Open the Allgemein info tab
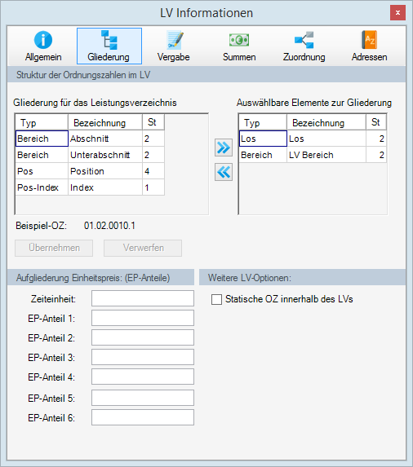The image size is (413, 467). [x=43, y=46]
